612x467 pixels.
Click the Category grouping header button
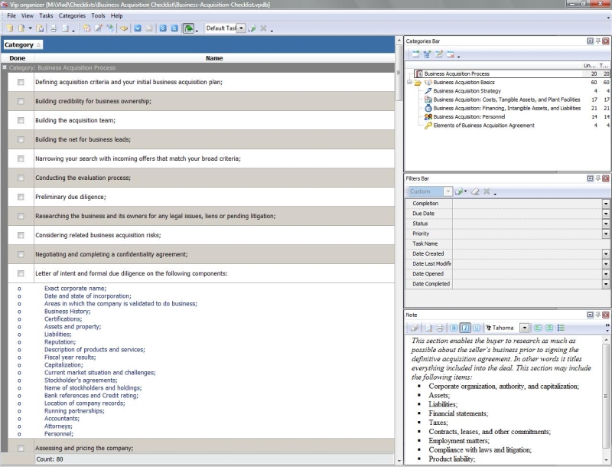tap(23, 45)
